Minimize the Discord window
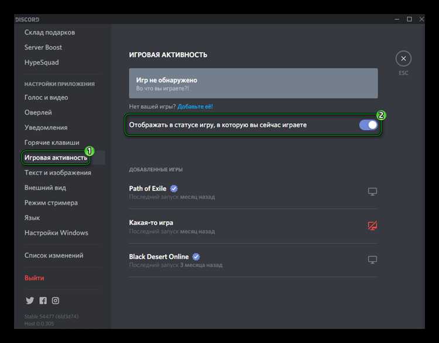 [x=397, y=19]
